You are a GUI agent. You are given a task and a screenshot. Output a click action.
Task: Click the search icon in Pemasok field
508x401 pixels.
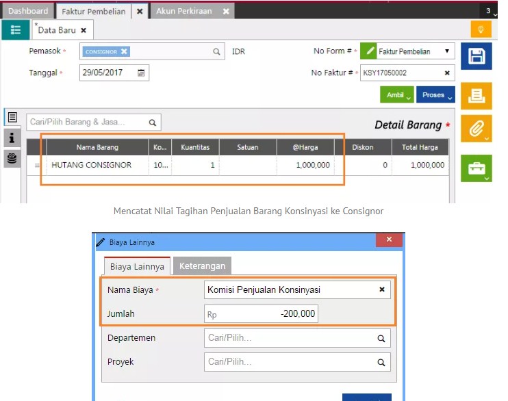(x=216, y=51)
